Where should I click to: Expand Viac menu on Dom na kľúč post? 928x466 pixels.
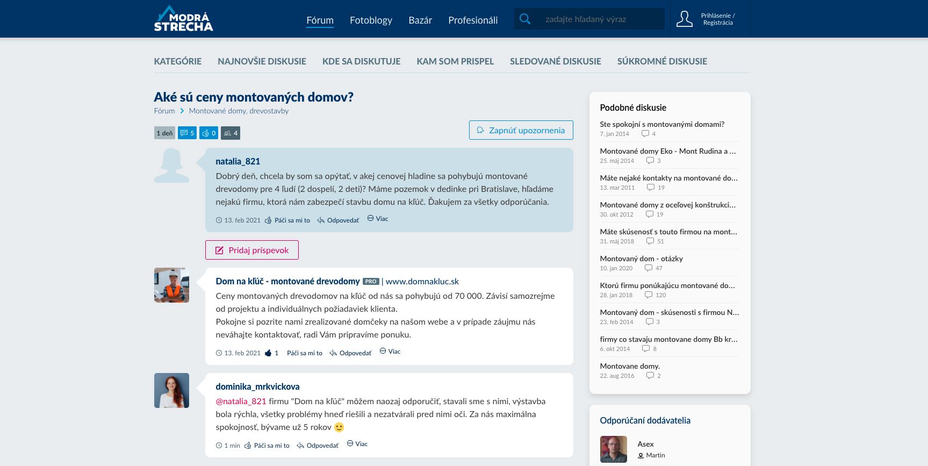tap(390, 352)
